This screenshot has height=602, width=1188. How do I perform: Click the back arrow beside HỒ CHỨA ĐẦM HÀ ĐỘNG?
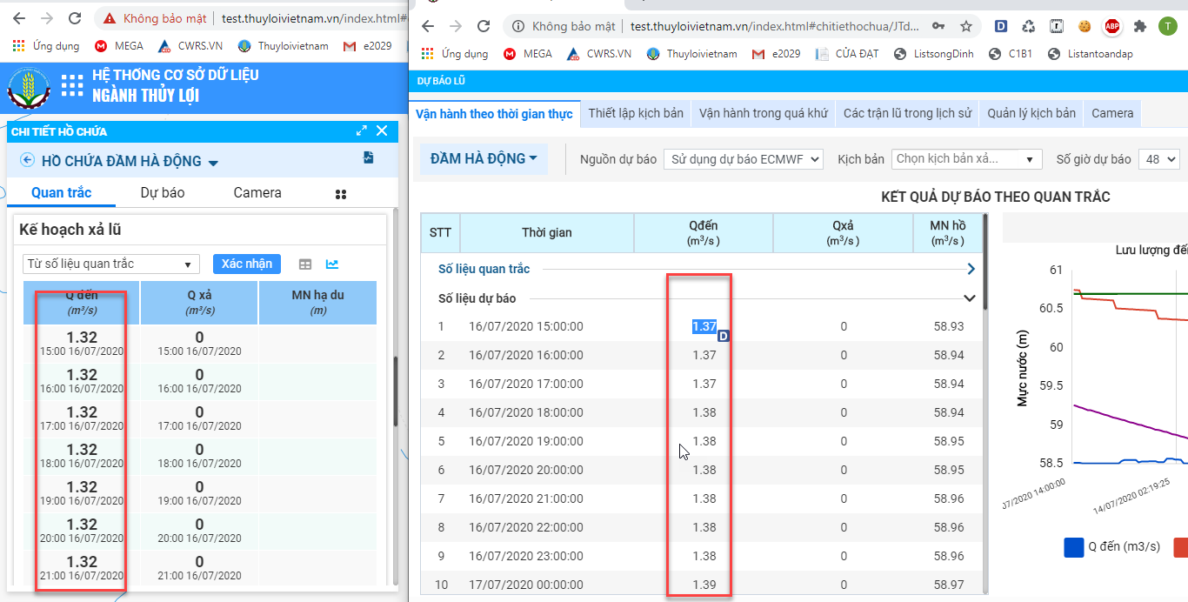tap(27, 160)
